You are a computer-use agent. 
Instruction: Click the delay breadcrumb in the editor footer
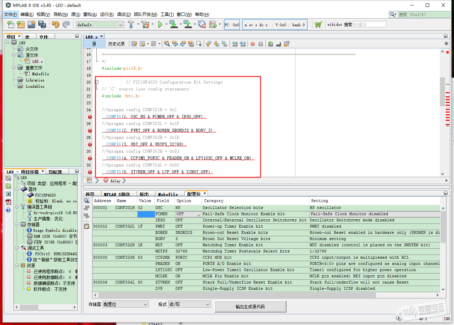coord(115,181)
